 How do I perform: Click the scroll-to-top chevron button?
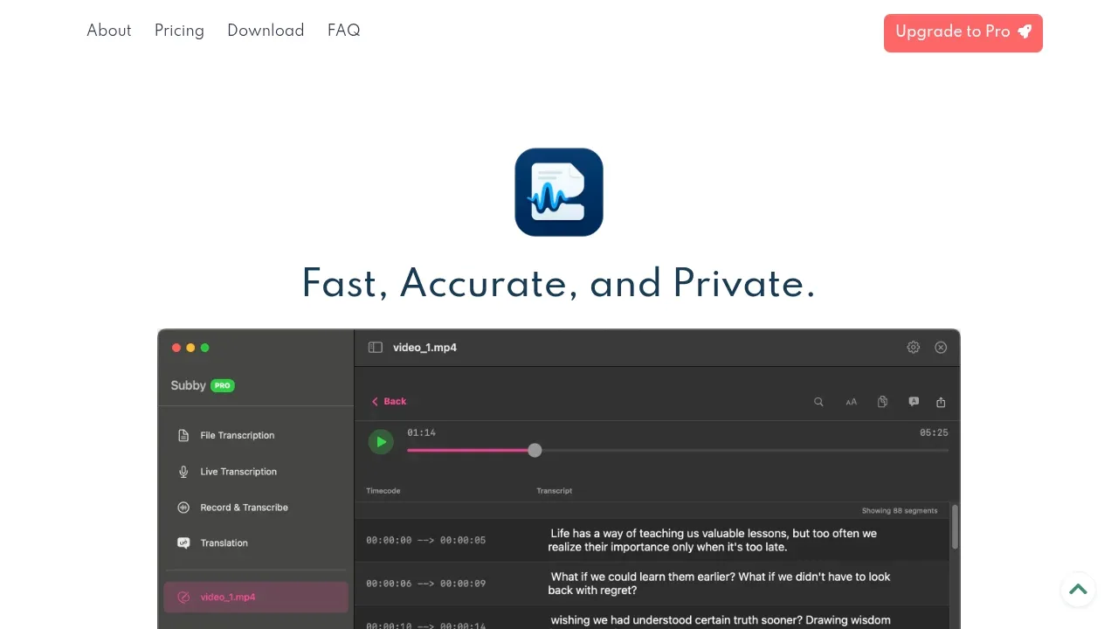[x=1078, y=589]
